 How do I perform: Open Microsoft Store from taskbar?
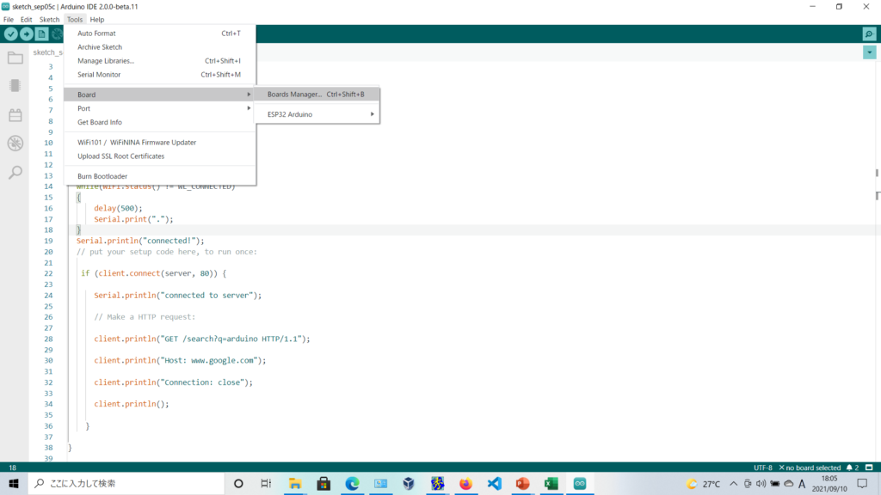click(323, 483)
